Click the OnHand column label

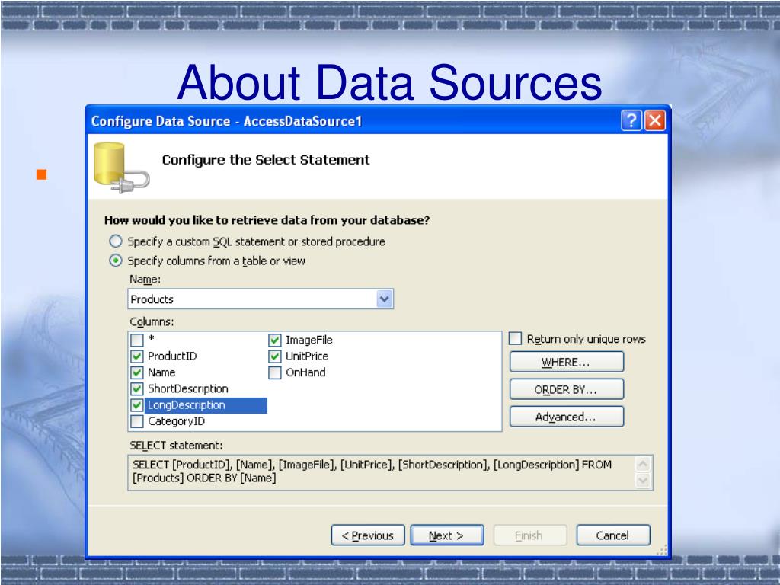pos(305,372)
